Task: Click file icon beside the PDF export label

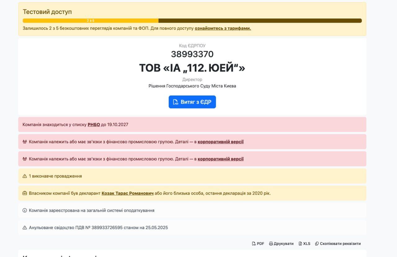Action: pos(254,244)
